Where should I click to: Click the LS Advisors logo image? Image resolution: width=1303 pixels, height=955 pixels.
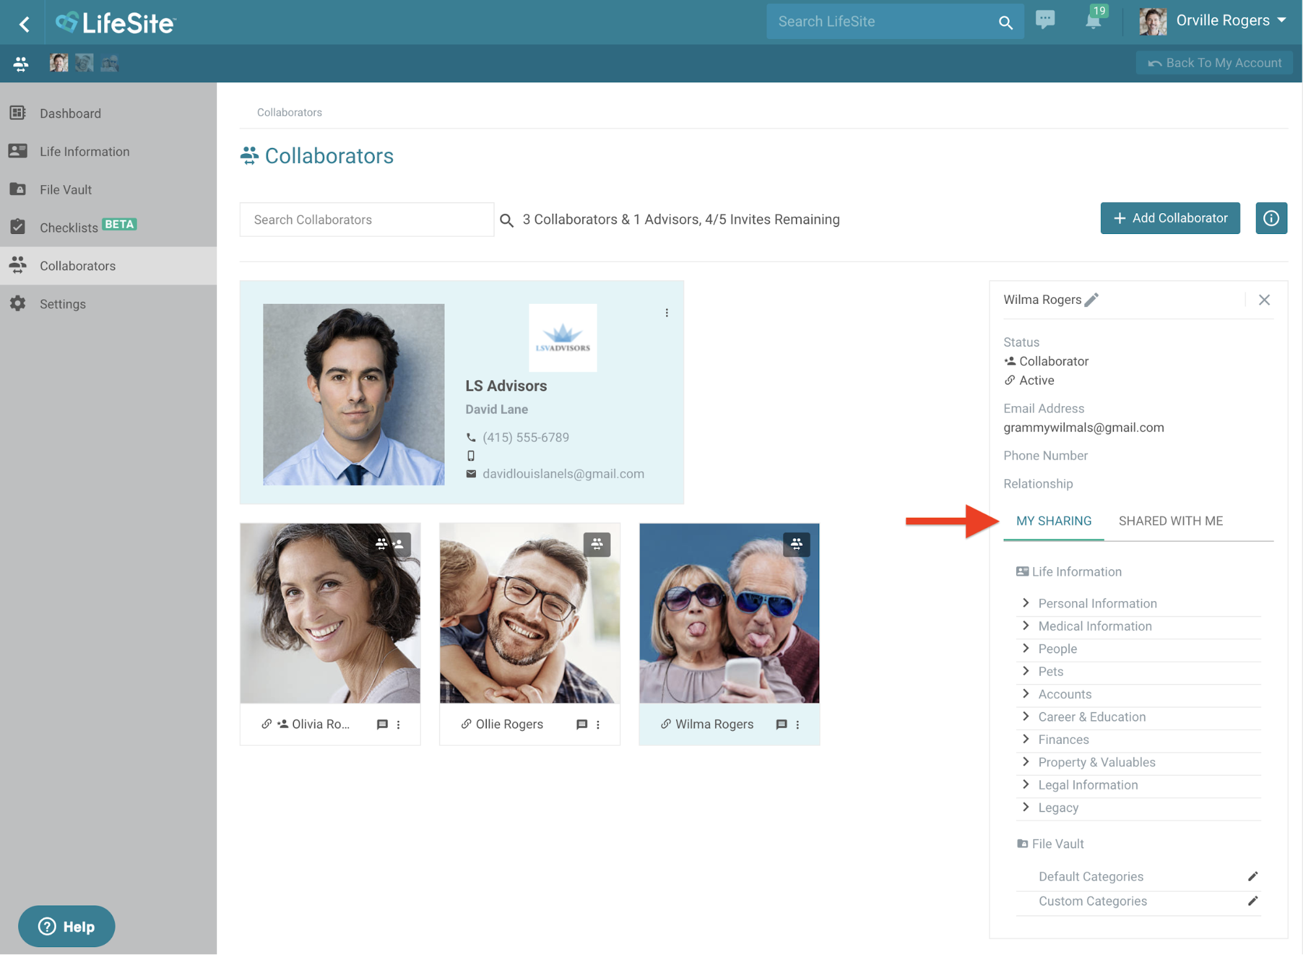point(563,338)
